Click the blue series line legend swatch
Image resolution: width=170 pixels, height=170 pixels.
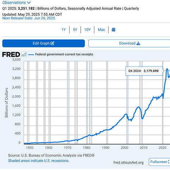pyautogui.click(x=31, y=55)
